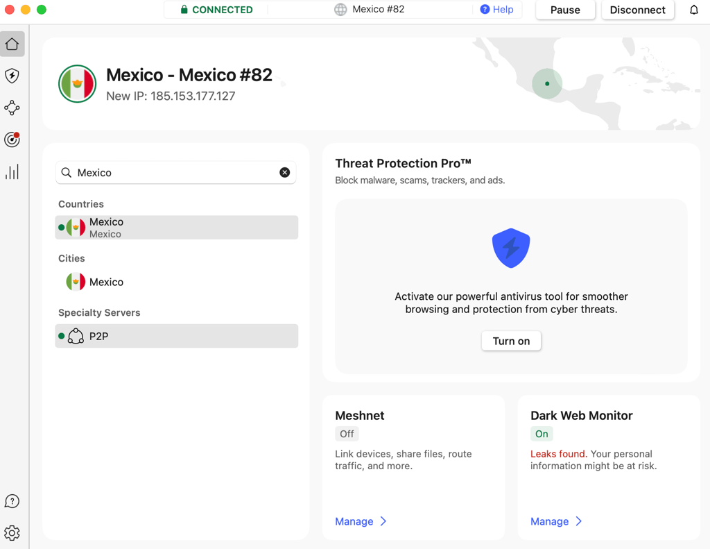Open Dark Web Monitor target icon in sidebar

[x=12, y=140]
